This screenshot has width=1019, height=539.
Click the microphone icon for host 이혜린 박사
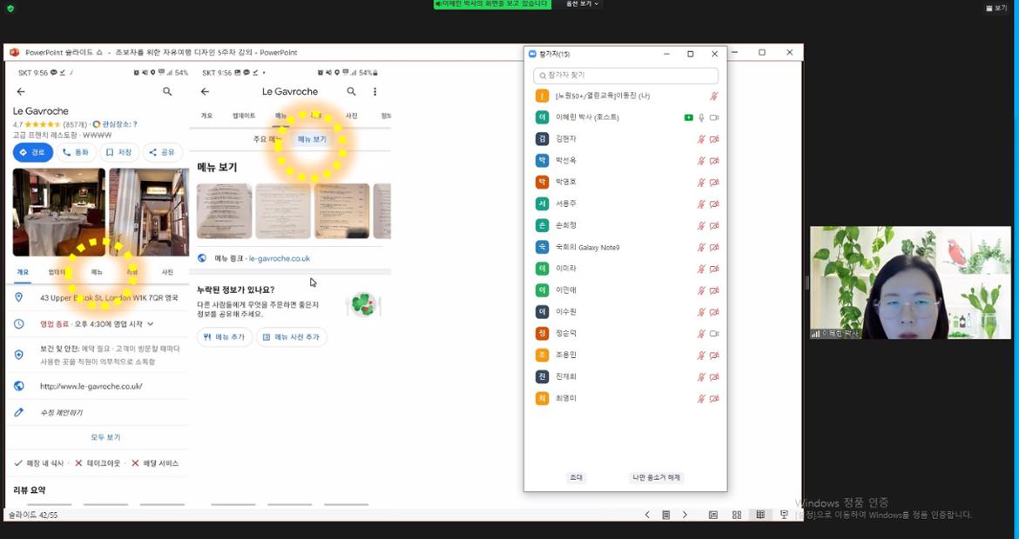point(701,117)
